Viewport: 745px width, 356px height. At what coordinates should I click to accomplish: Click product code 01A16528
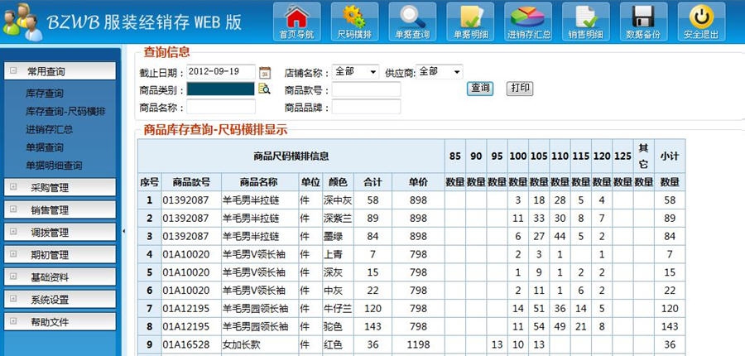185,344
